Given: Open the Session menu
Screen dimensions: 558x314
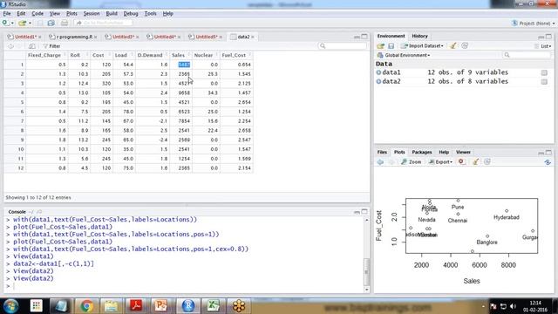Looking at the screenshot, I should [92, 14].
